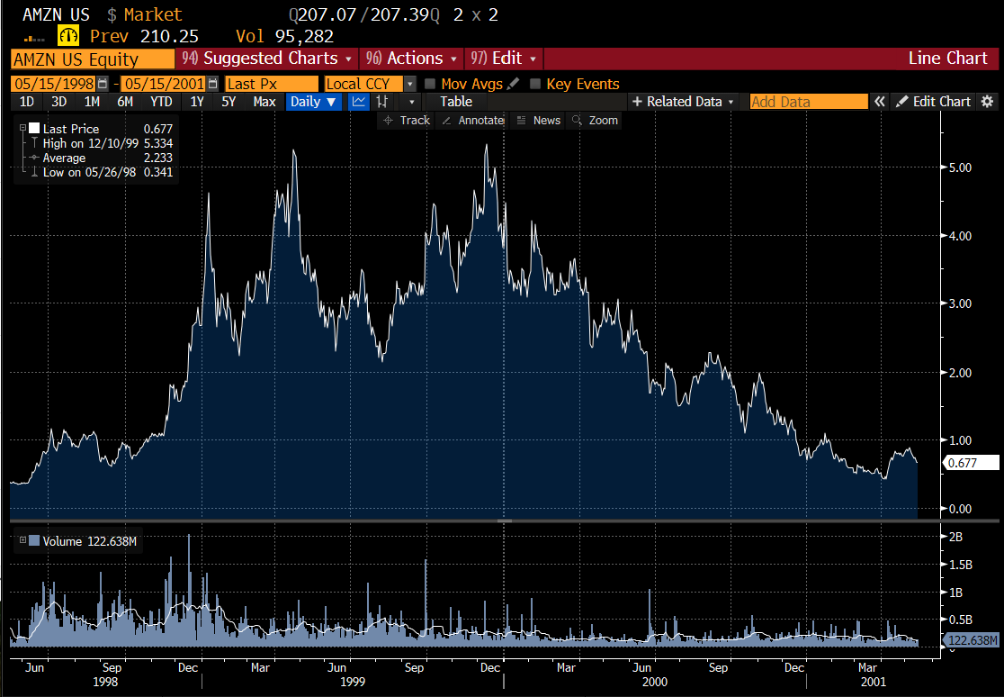The image size is (1004, 697).
Task: Click the 2B volume axis label
Action: (955, 537)
